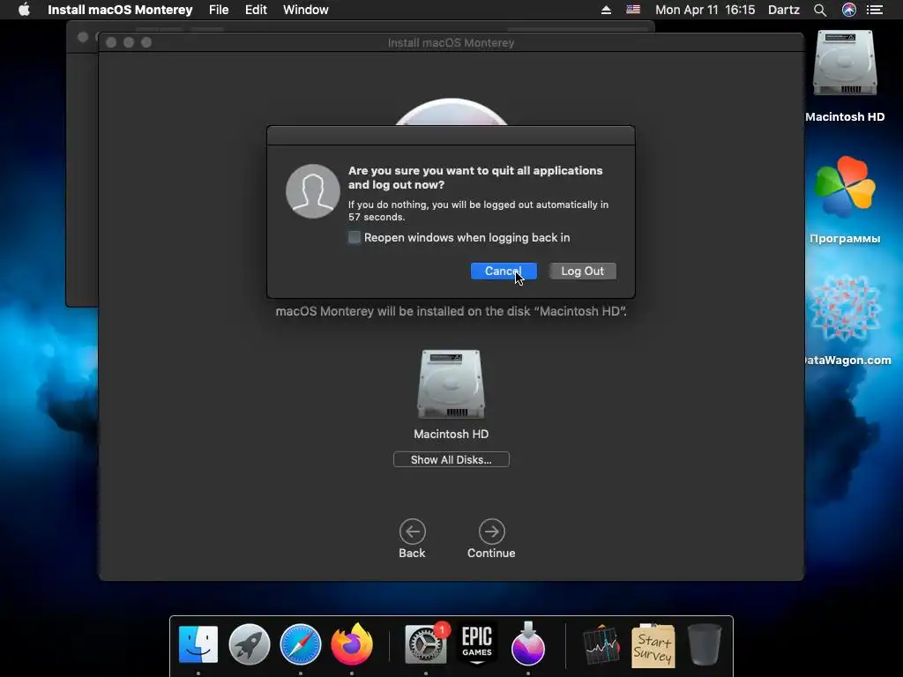The image size is (903, 677).
Task: Click the eject icon in menu bar
Action: [x=606, y=10]
